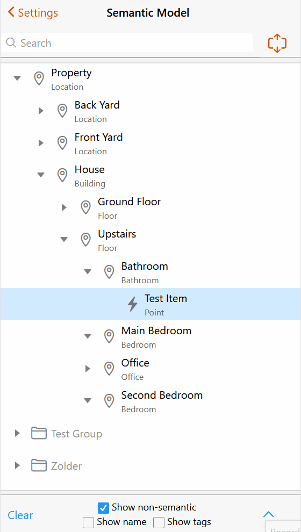Click the Clear link
This screenshot has width=301, height=532.
click(x=20, y=515)
